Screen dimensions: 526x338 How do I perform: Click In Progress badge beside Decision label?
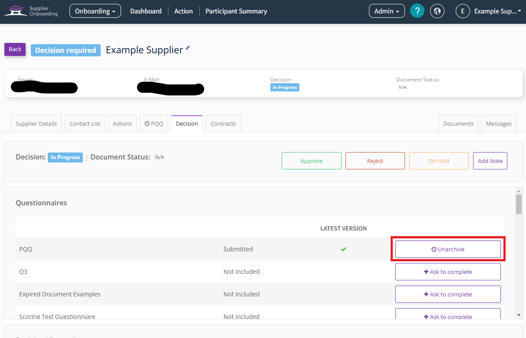tap(66, 157)
